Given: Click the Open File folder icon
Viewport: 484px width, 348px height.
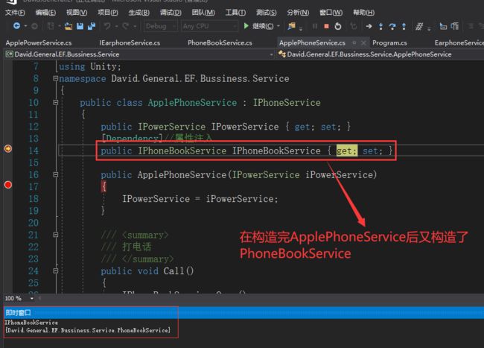Looking at the screenshot, I should [x=69, y=26].
